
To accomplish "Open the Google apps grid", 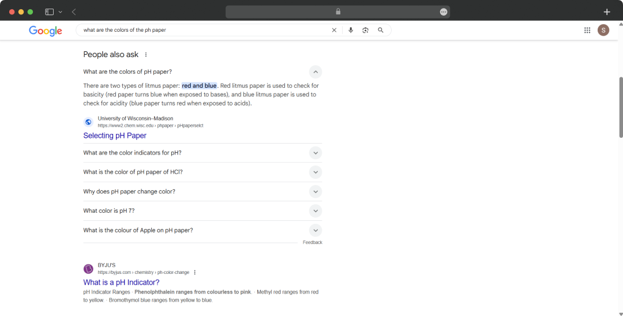I will pos(587,30).
